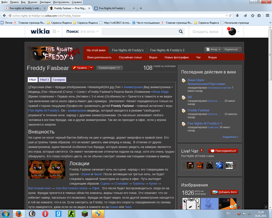Click the Поделиться button
This screenshot has height=218, width=272.
point(232,50)
